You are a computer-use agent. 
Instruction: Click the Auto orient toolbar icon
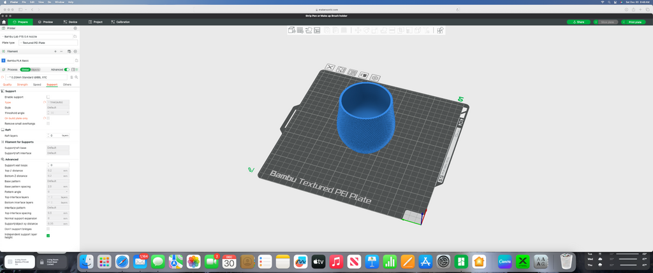(x=309, y=30)
